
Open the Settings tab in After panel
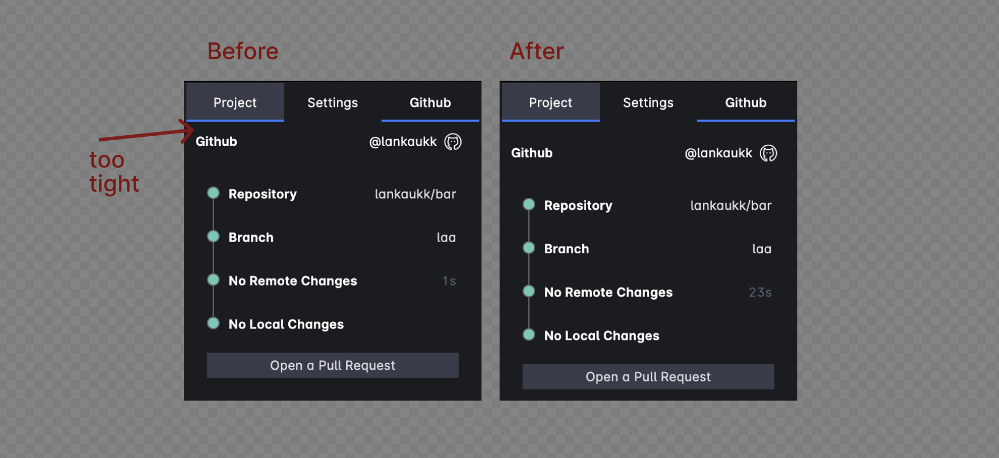click(x=648, y=102)
